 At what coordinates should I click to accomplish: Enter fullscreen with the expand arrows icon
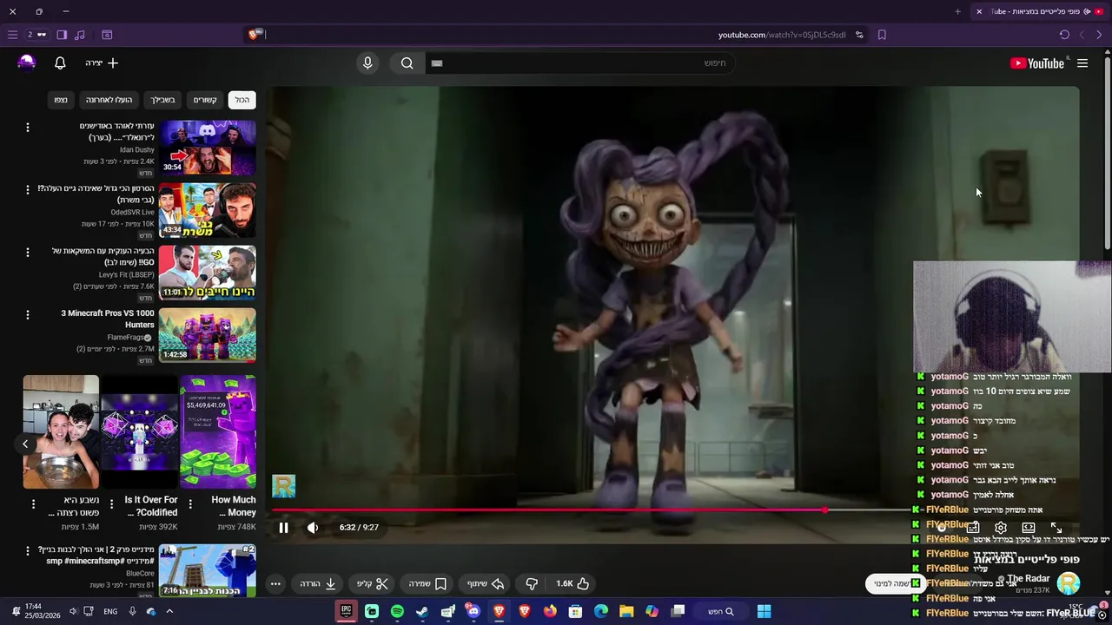pos(1056,527)
